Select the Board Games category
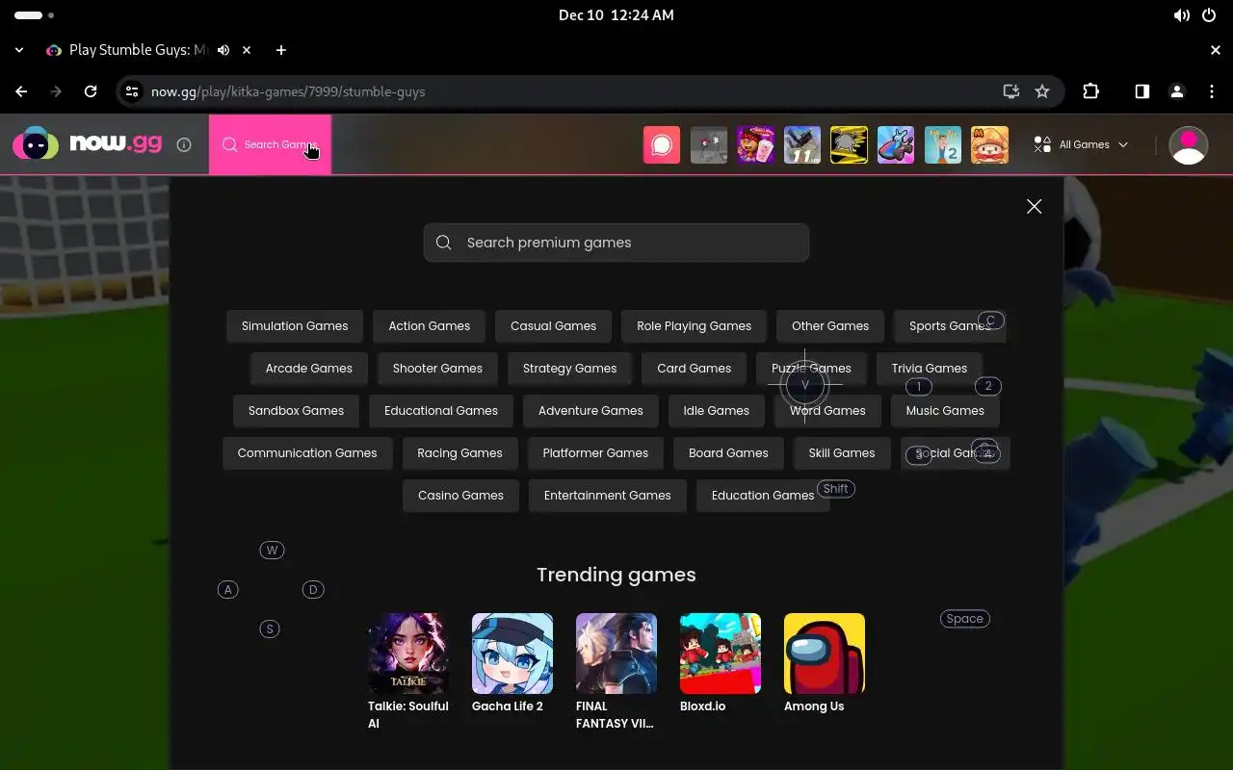This screenshot has width=1233, height=770. (x=728, y=452)
